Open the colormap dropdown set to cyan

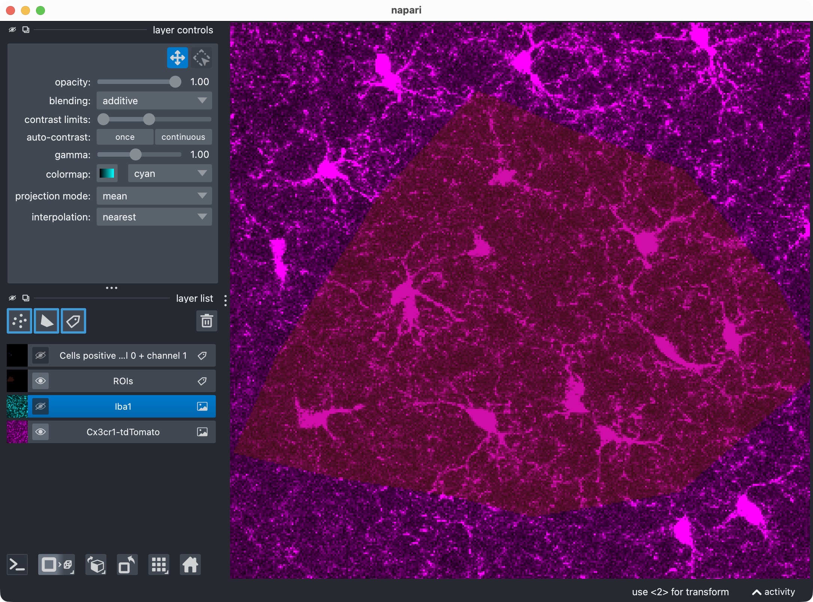click(x=170, y=174)
